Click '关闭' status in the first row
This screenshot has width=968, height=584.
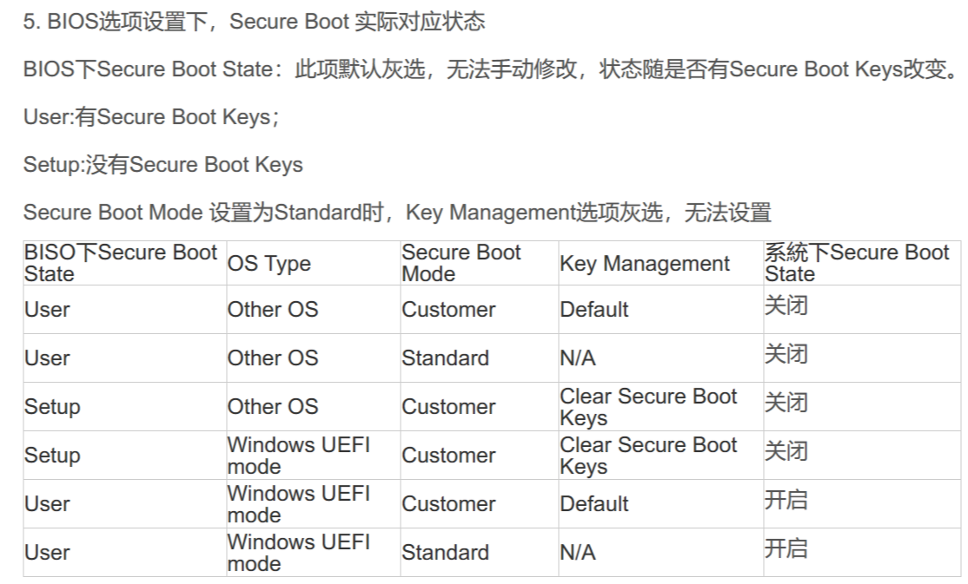[786, 305]
